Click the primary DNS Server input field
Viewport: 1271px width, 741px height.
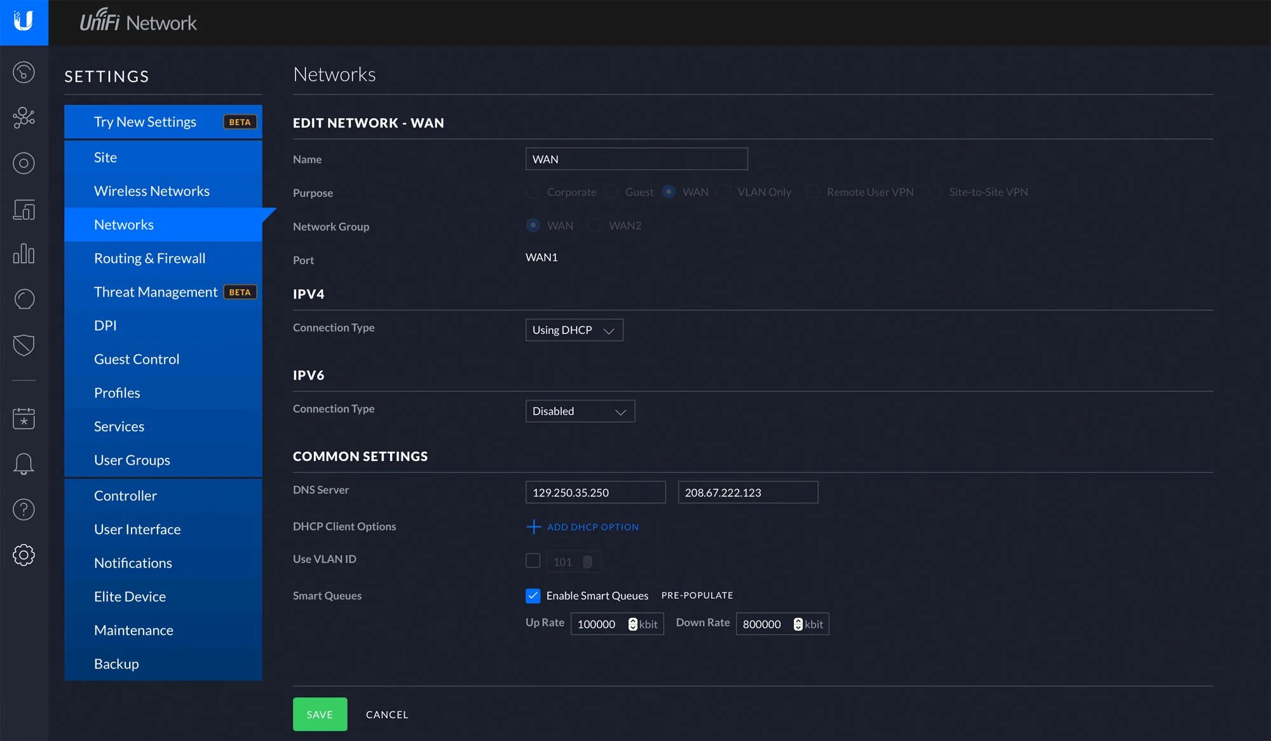595,493
